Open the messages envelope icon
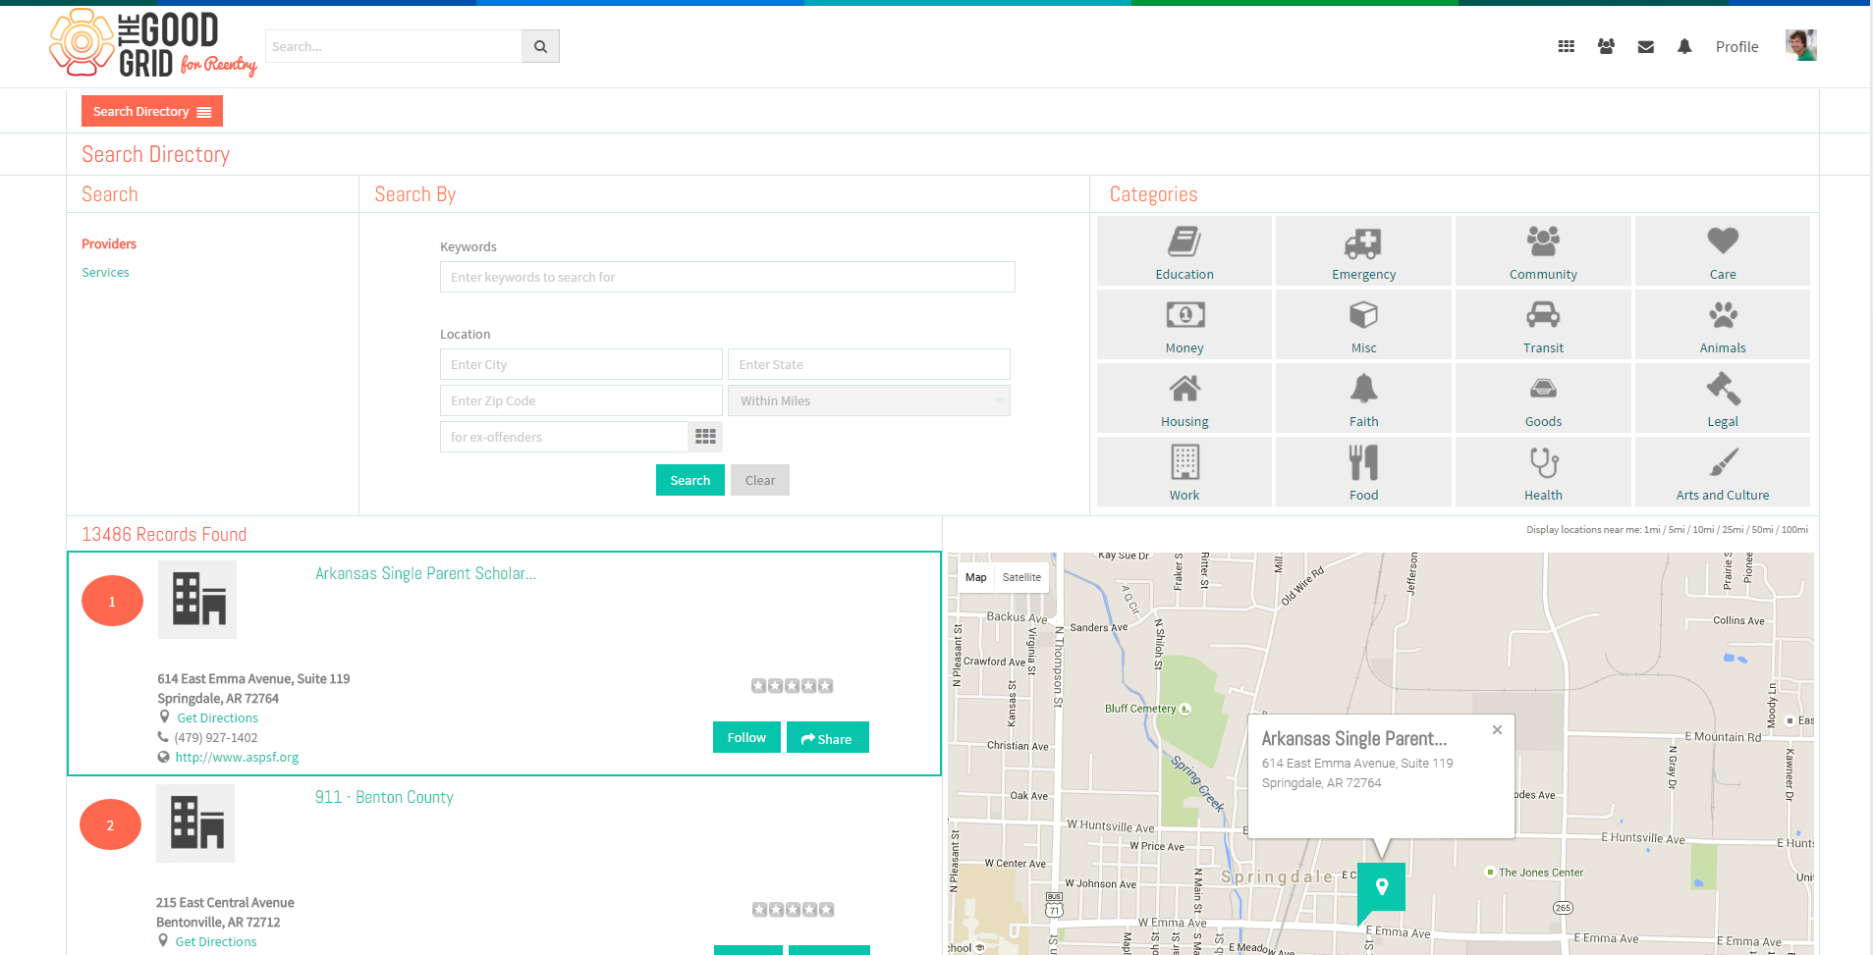This screenshot has height=955, width=1873. [x=1646, y=46]
